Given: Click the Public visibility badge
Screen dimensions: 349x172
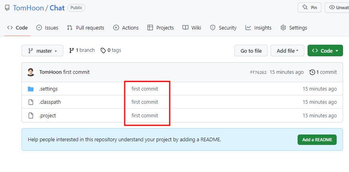Looking at the screenshot, I should click(x=76, y=8).
